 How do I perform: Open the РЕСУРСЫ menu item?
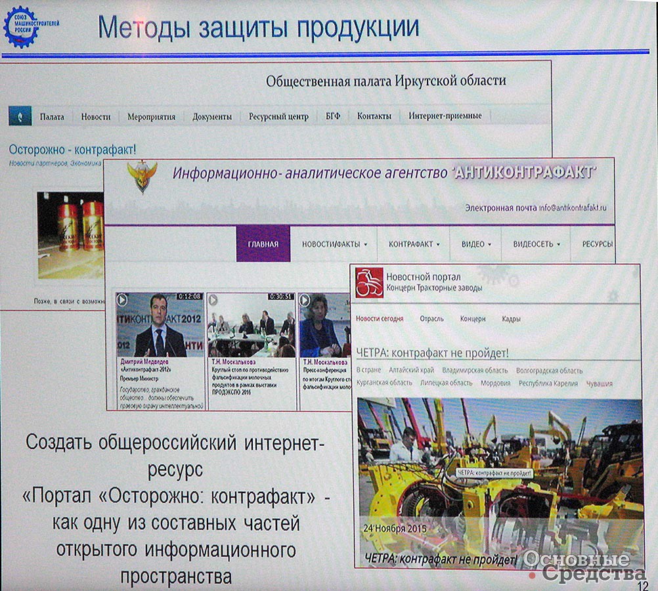tap(598, 244)
